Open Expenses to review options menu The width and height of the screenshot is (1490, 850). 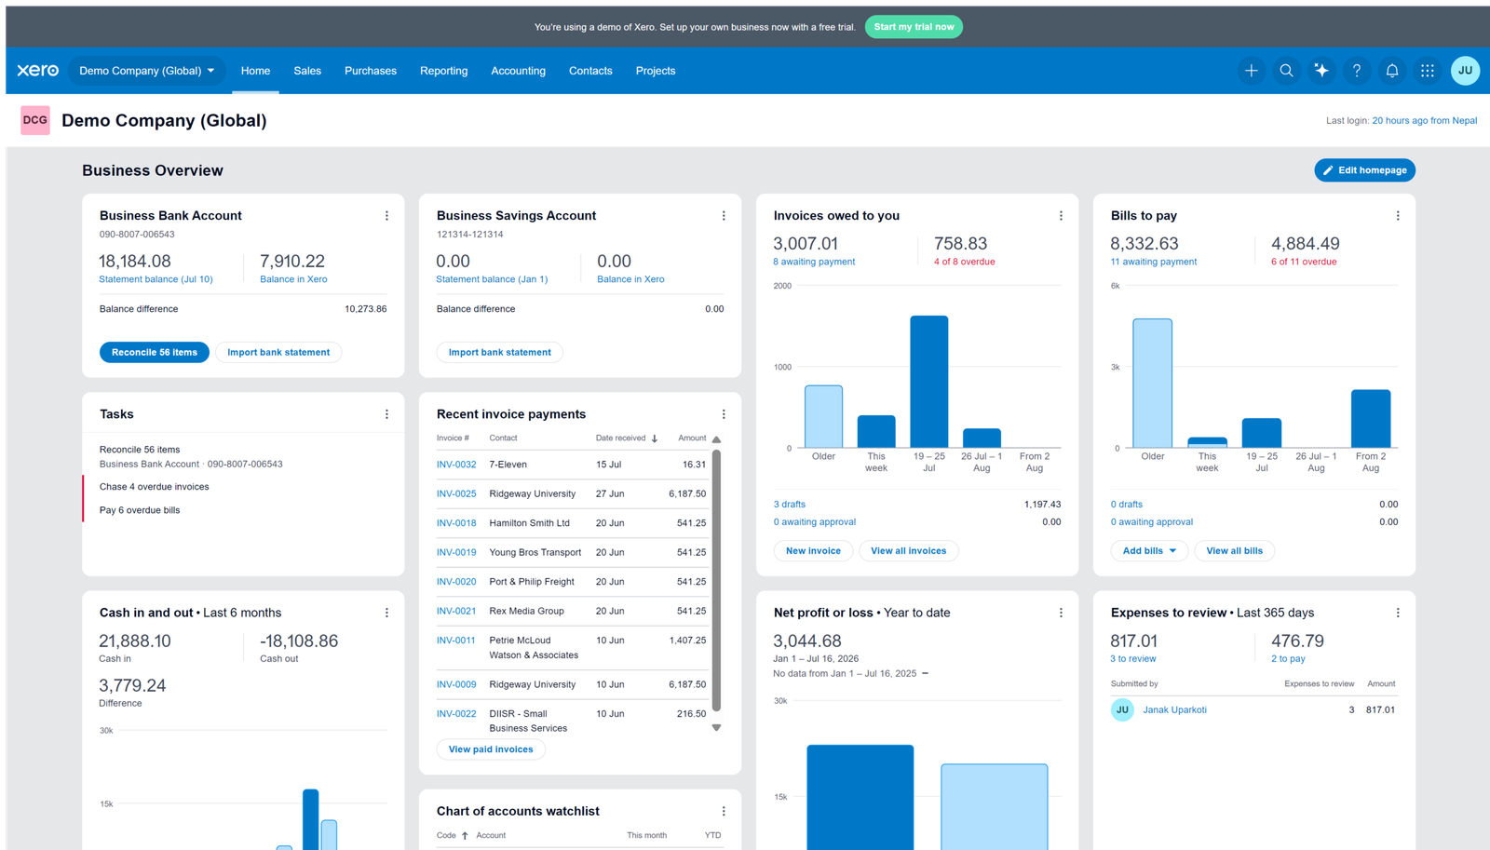pyautogui.click(x=1398, y=613)
